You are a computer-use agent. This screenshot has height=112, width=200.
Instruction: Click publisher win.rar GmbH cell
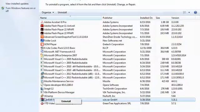pos(110,100)
